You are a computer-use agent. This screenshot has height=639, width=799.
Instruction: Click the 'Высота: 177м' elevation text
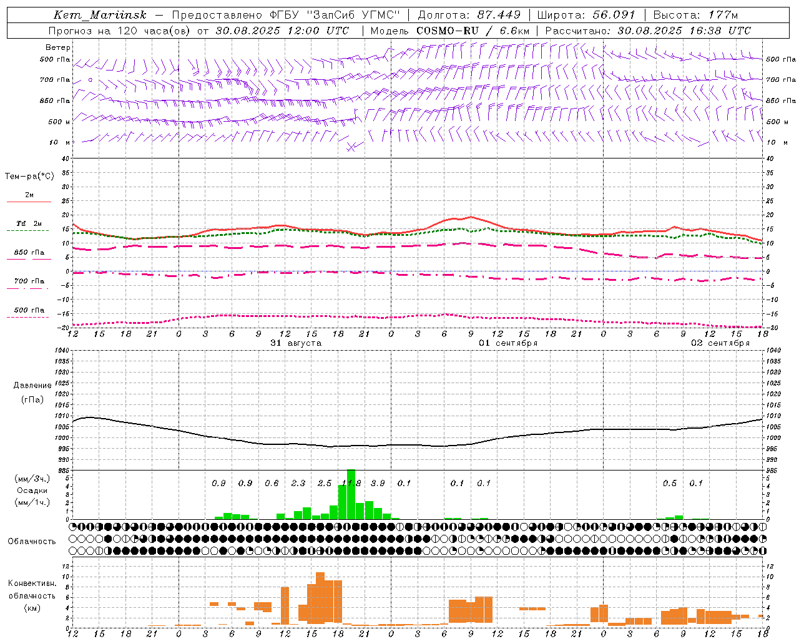(695, 15)
